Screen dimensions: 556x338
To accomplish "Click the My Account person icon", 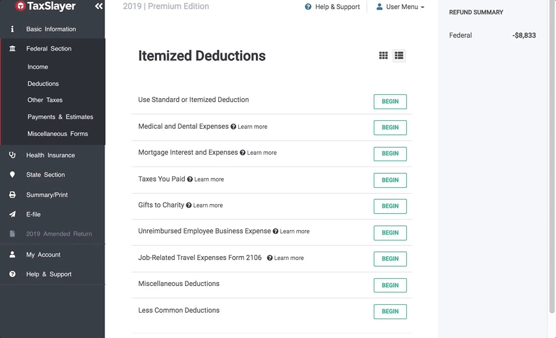I will pos(12,255).
